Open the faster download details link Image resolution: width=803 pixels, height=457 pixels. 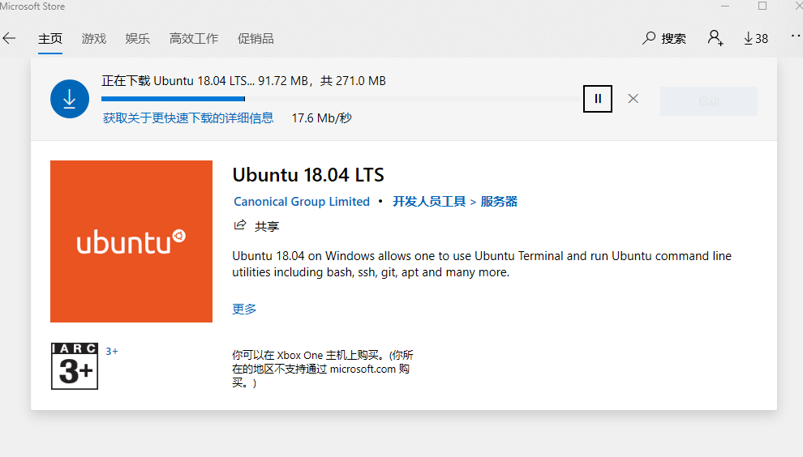click(188, 118)
